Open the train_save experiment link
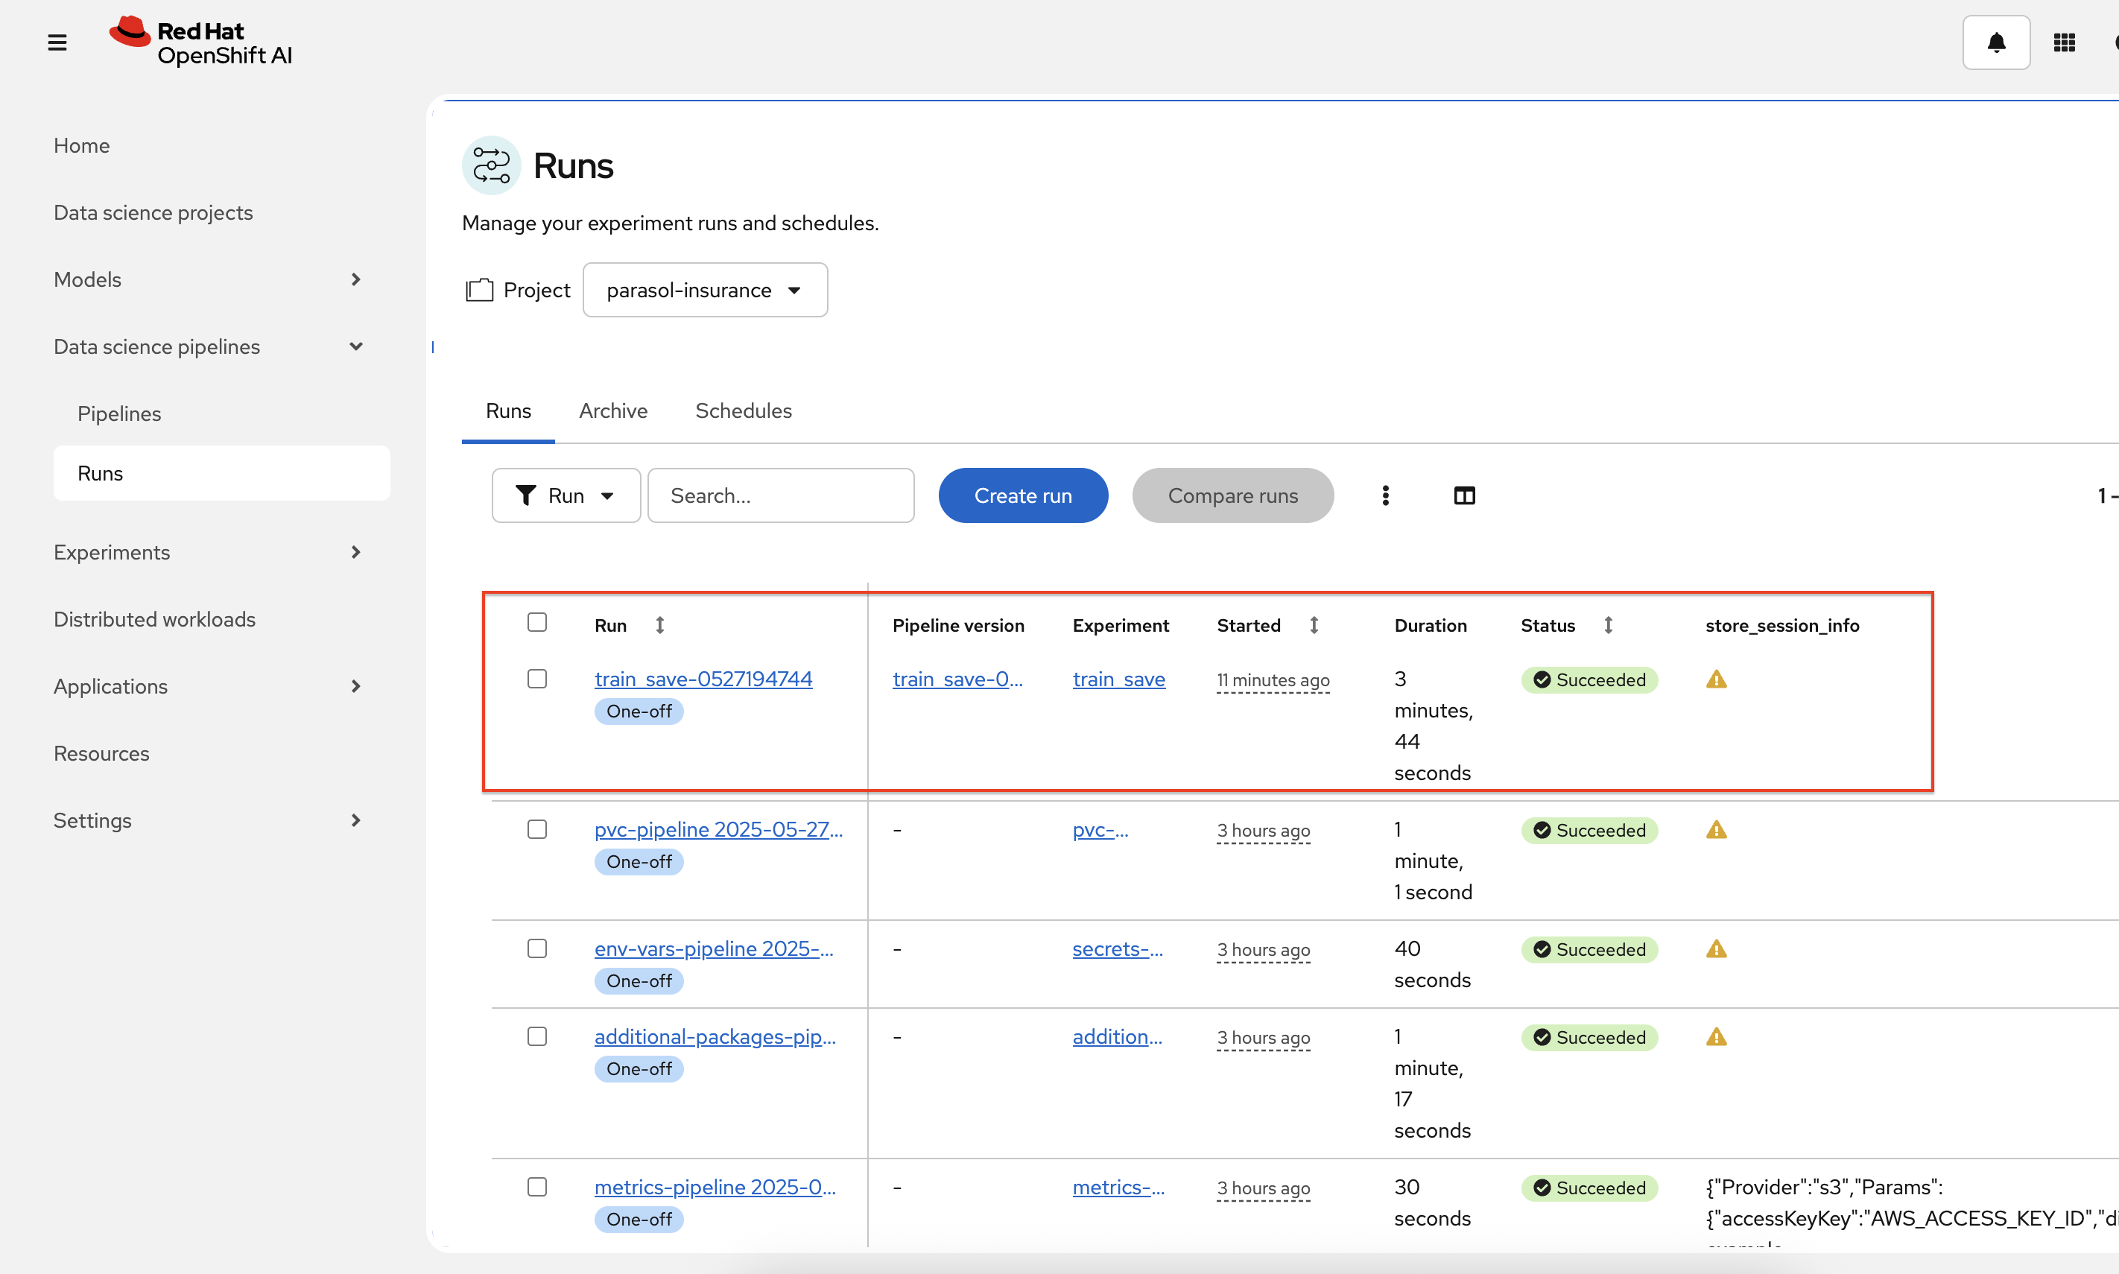Image resolution: width=2119 pixels, height=1274 pixels. point(1119,679)
